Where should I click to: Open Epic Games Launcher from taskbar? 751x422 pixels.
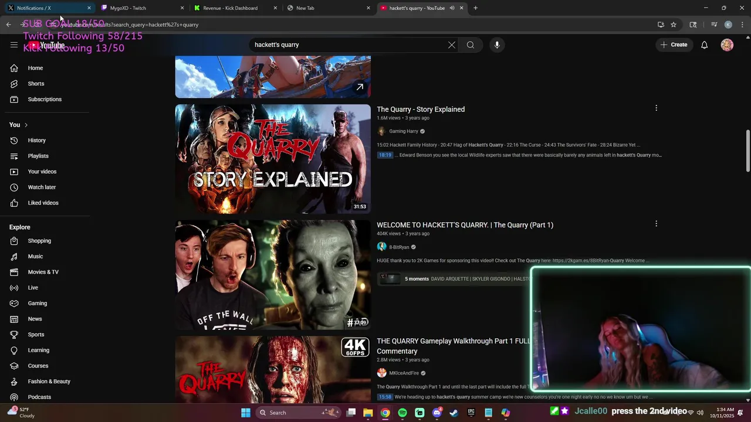coord(471,413)
